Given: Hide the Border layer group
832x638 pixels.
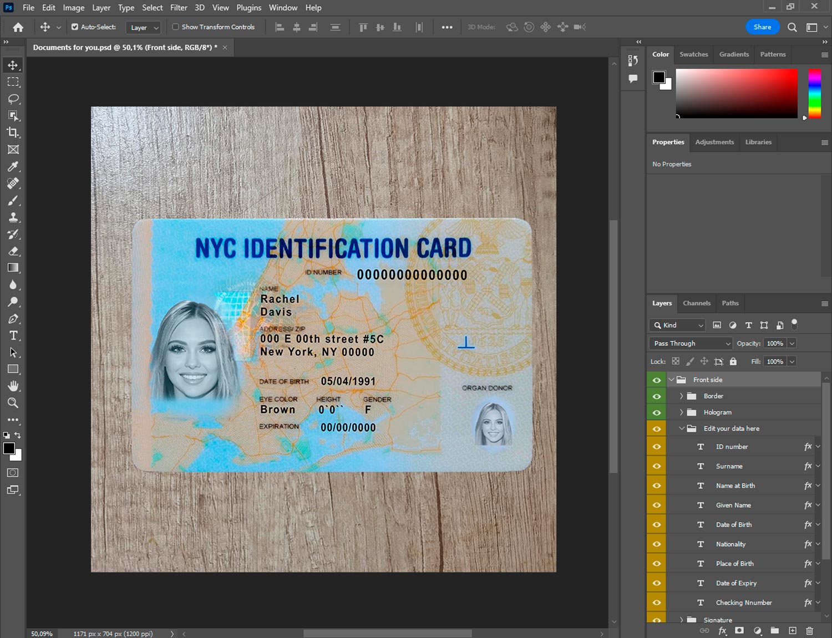Looking at the screenshot, I should (657, 396).
